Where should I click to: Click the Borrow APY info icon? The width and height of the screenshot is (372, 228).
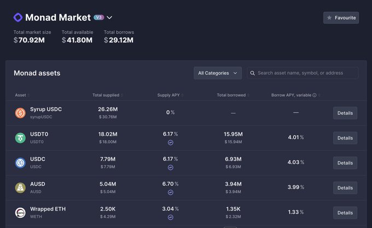pyautogui.click(x=315, y=95)
